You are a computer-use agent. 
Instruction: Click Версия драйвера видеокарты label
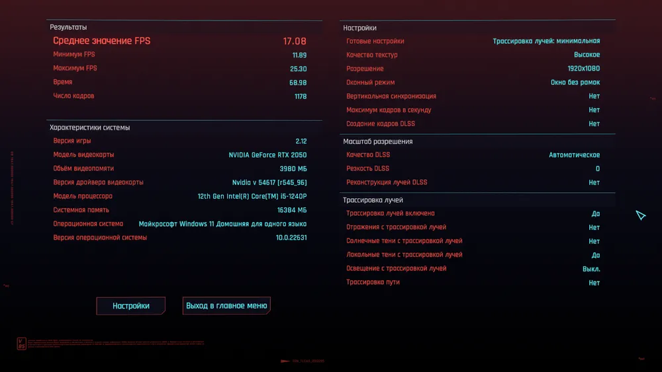(99, 182)
